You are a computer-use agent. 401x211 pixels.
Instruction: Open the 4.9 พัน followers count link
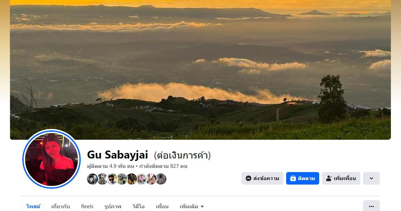coord(111,166)
